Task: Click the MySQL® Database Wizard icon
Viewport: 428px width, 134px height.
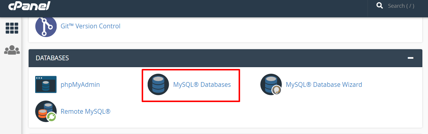Action: point(271,84)
